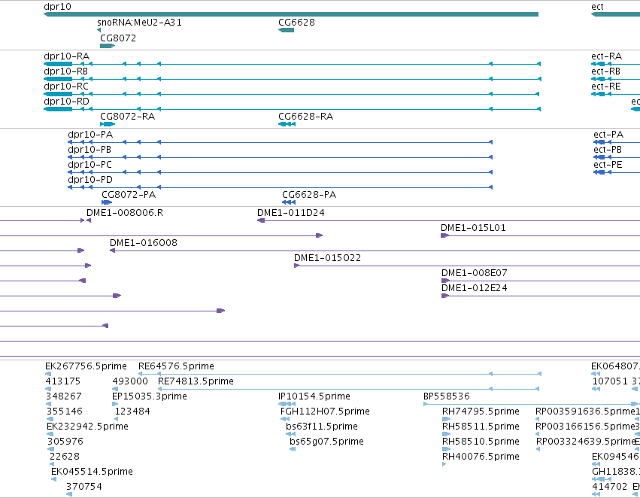Select the 370754 feature label
The width and height of the screenshot is (640, 498).
pyautogui.click(x=84, y=487)
